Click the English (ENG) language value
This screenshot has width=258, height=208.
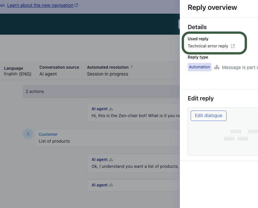click(18, 74)
